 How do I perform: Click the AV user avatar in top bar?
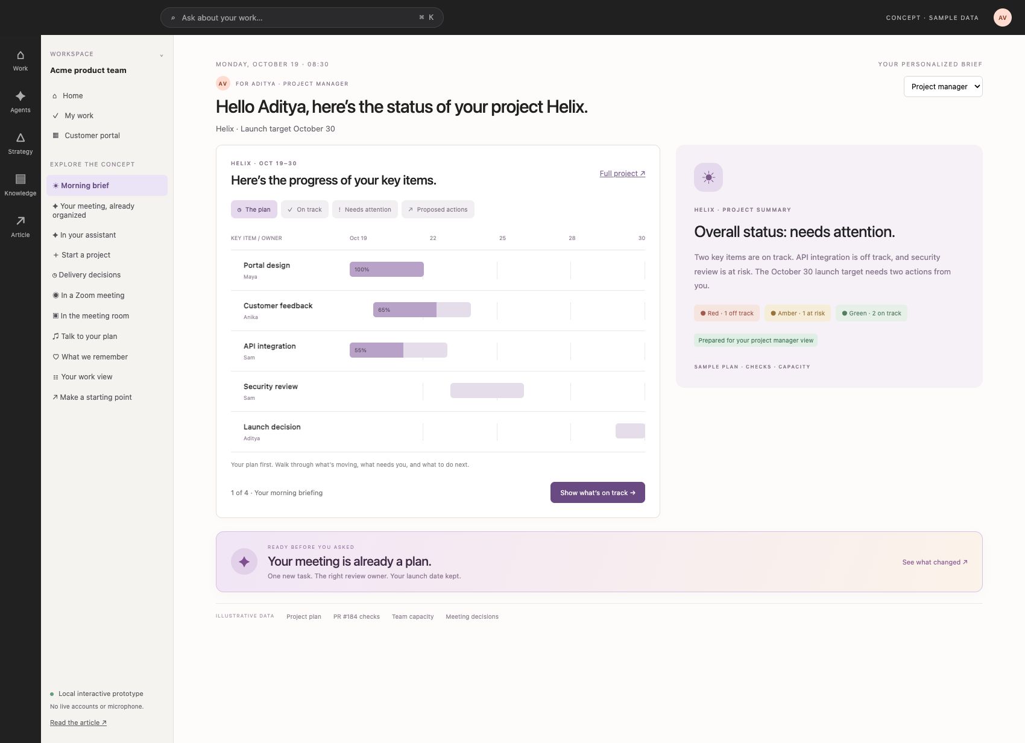1002,17
